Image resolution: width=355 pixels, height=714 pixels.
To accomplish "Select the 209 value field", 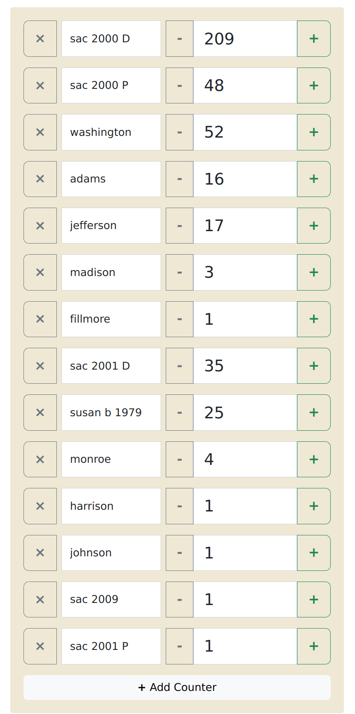I will coord(245,38).
